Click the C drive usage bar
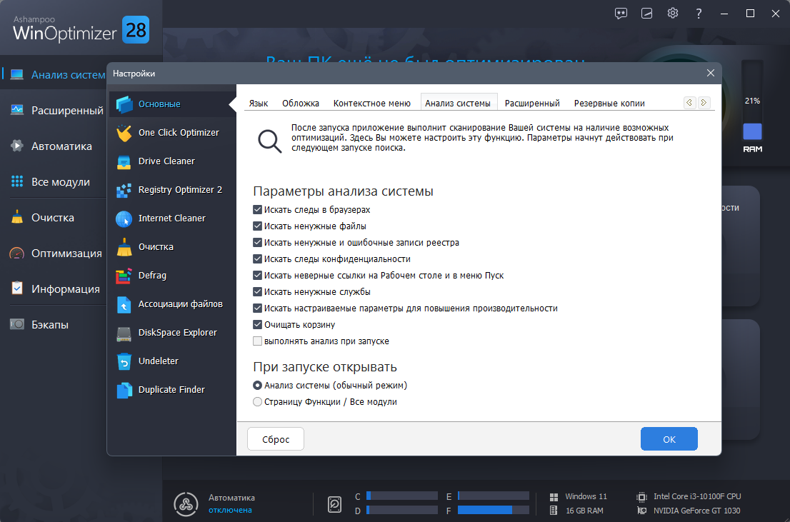 tap(402, 496)
